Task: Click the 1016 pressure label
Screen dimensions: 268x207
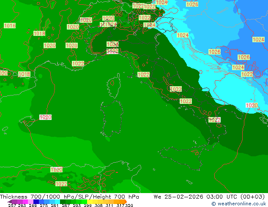Action: point(10,26)
